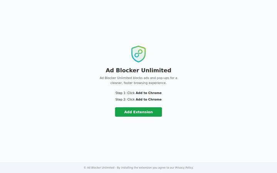Click the "Step 1: Click" label text
The width and height of the screenshot is (277, 173).
(x=125, y=93)
